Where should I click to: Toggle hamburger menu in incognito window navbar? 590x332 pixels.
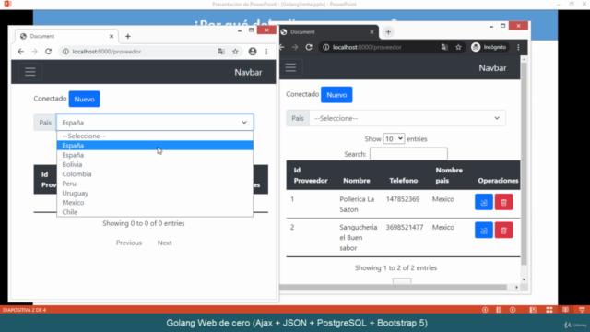(x=290, y=67)
